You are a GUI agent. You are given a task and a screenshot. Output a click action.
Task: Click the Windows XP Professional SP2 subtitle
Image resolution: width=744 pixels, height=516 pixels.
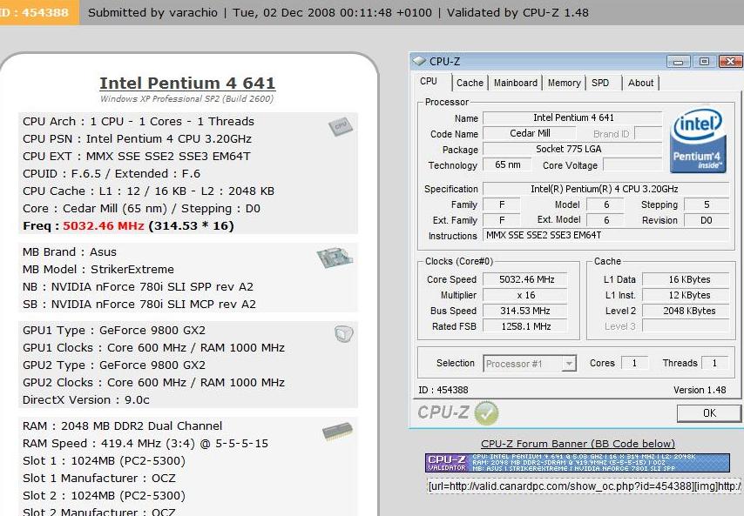tap(186, 99)
